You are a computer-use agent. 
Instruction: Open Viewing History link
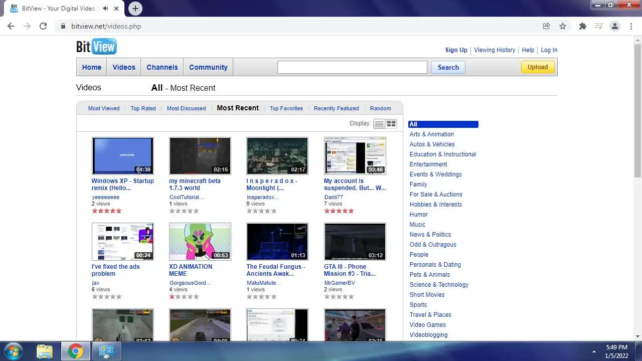point(495,50)
